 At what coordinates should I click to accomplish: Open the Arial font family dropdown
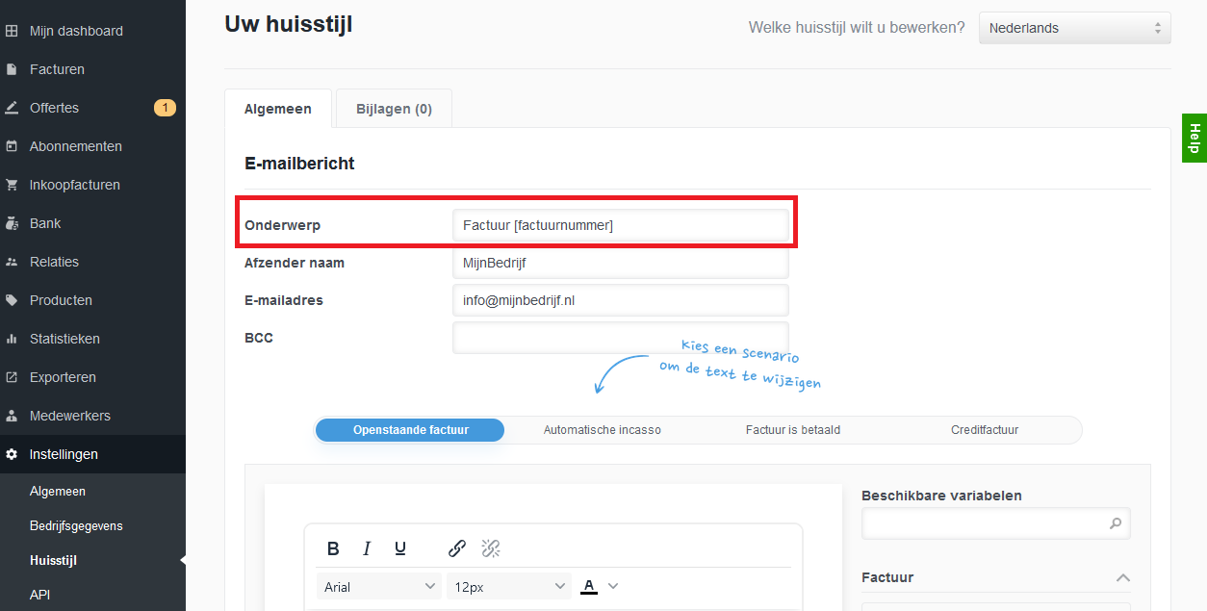[380, 586]
